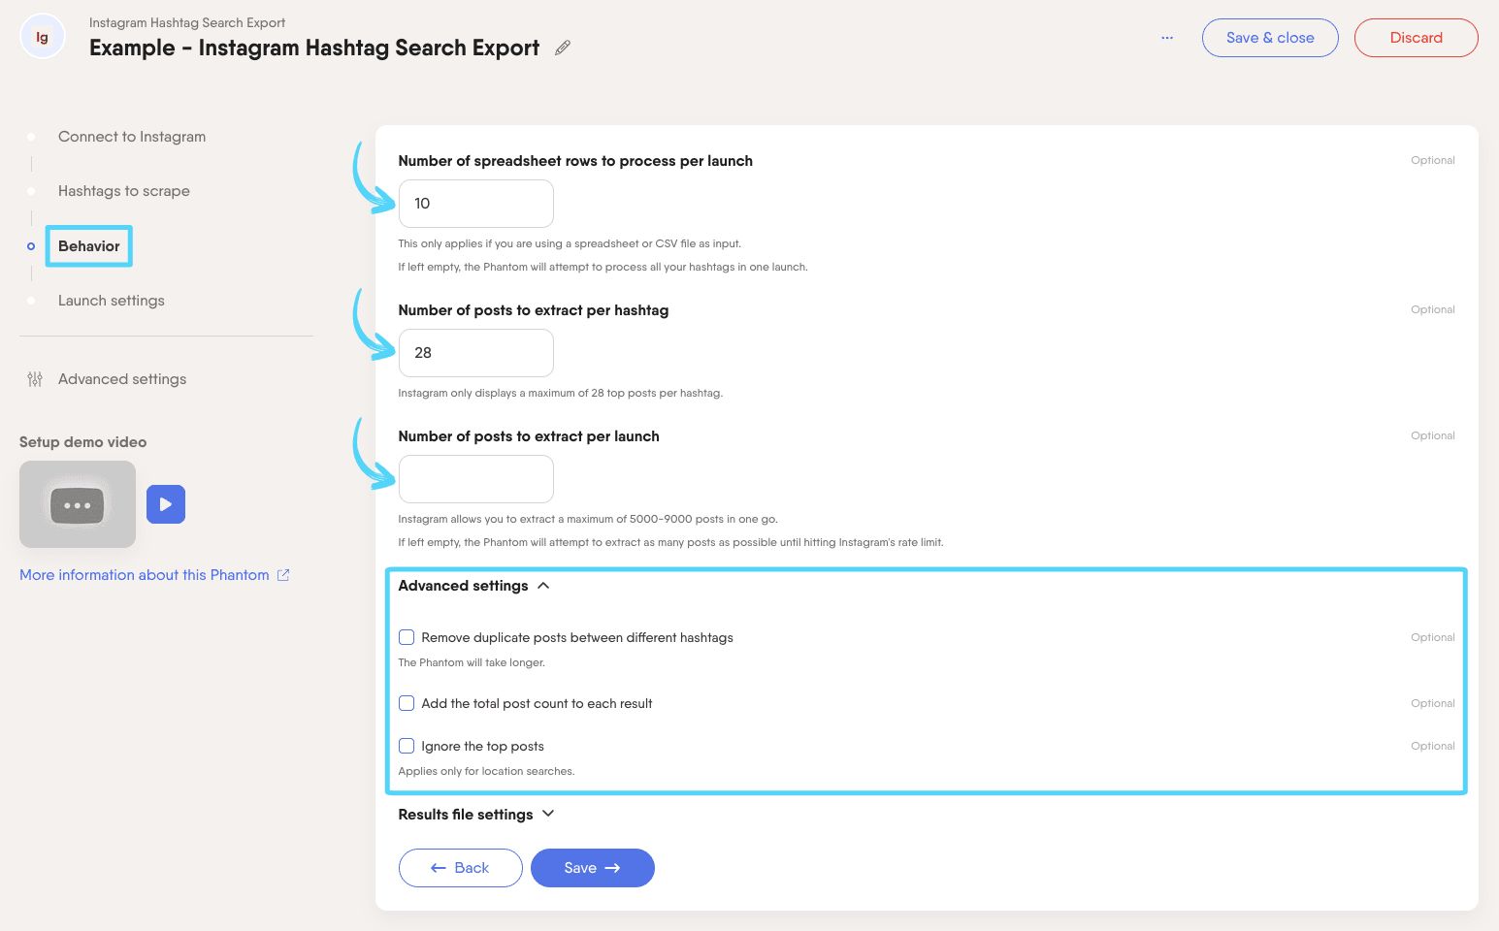Play the setup demo video
The height and width of the screenshot is (931, 1499).
(166, 504)
